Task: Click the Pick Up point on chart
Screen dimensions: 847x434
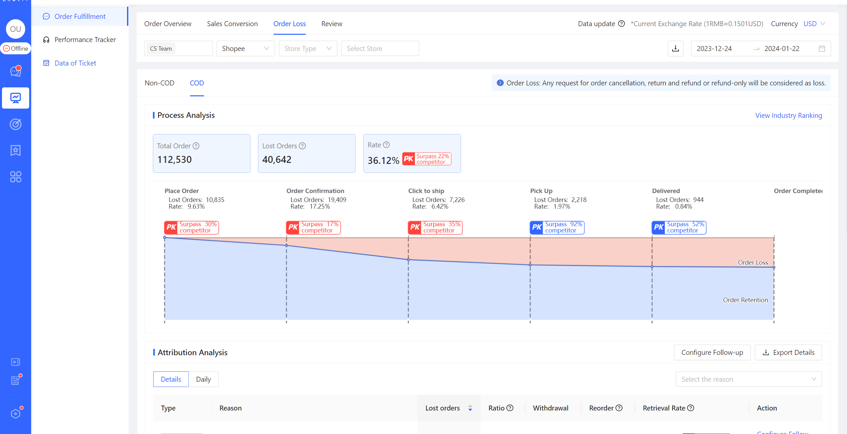Action: [530, 265]
